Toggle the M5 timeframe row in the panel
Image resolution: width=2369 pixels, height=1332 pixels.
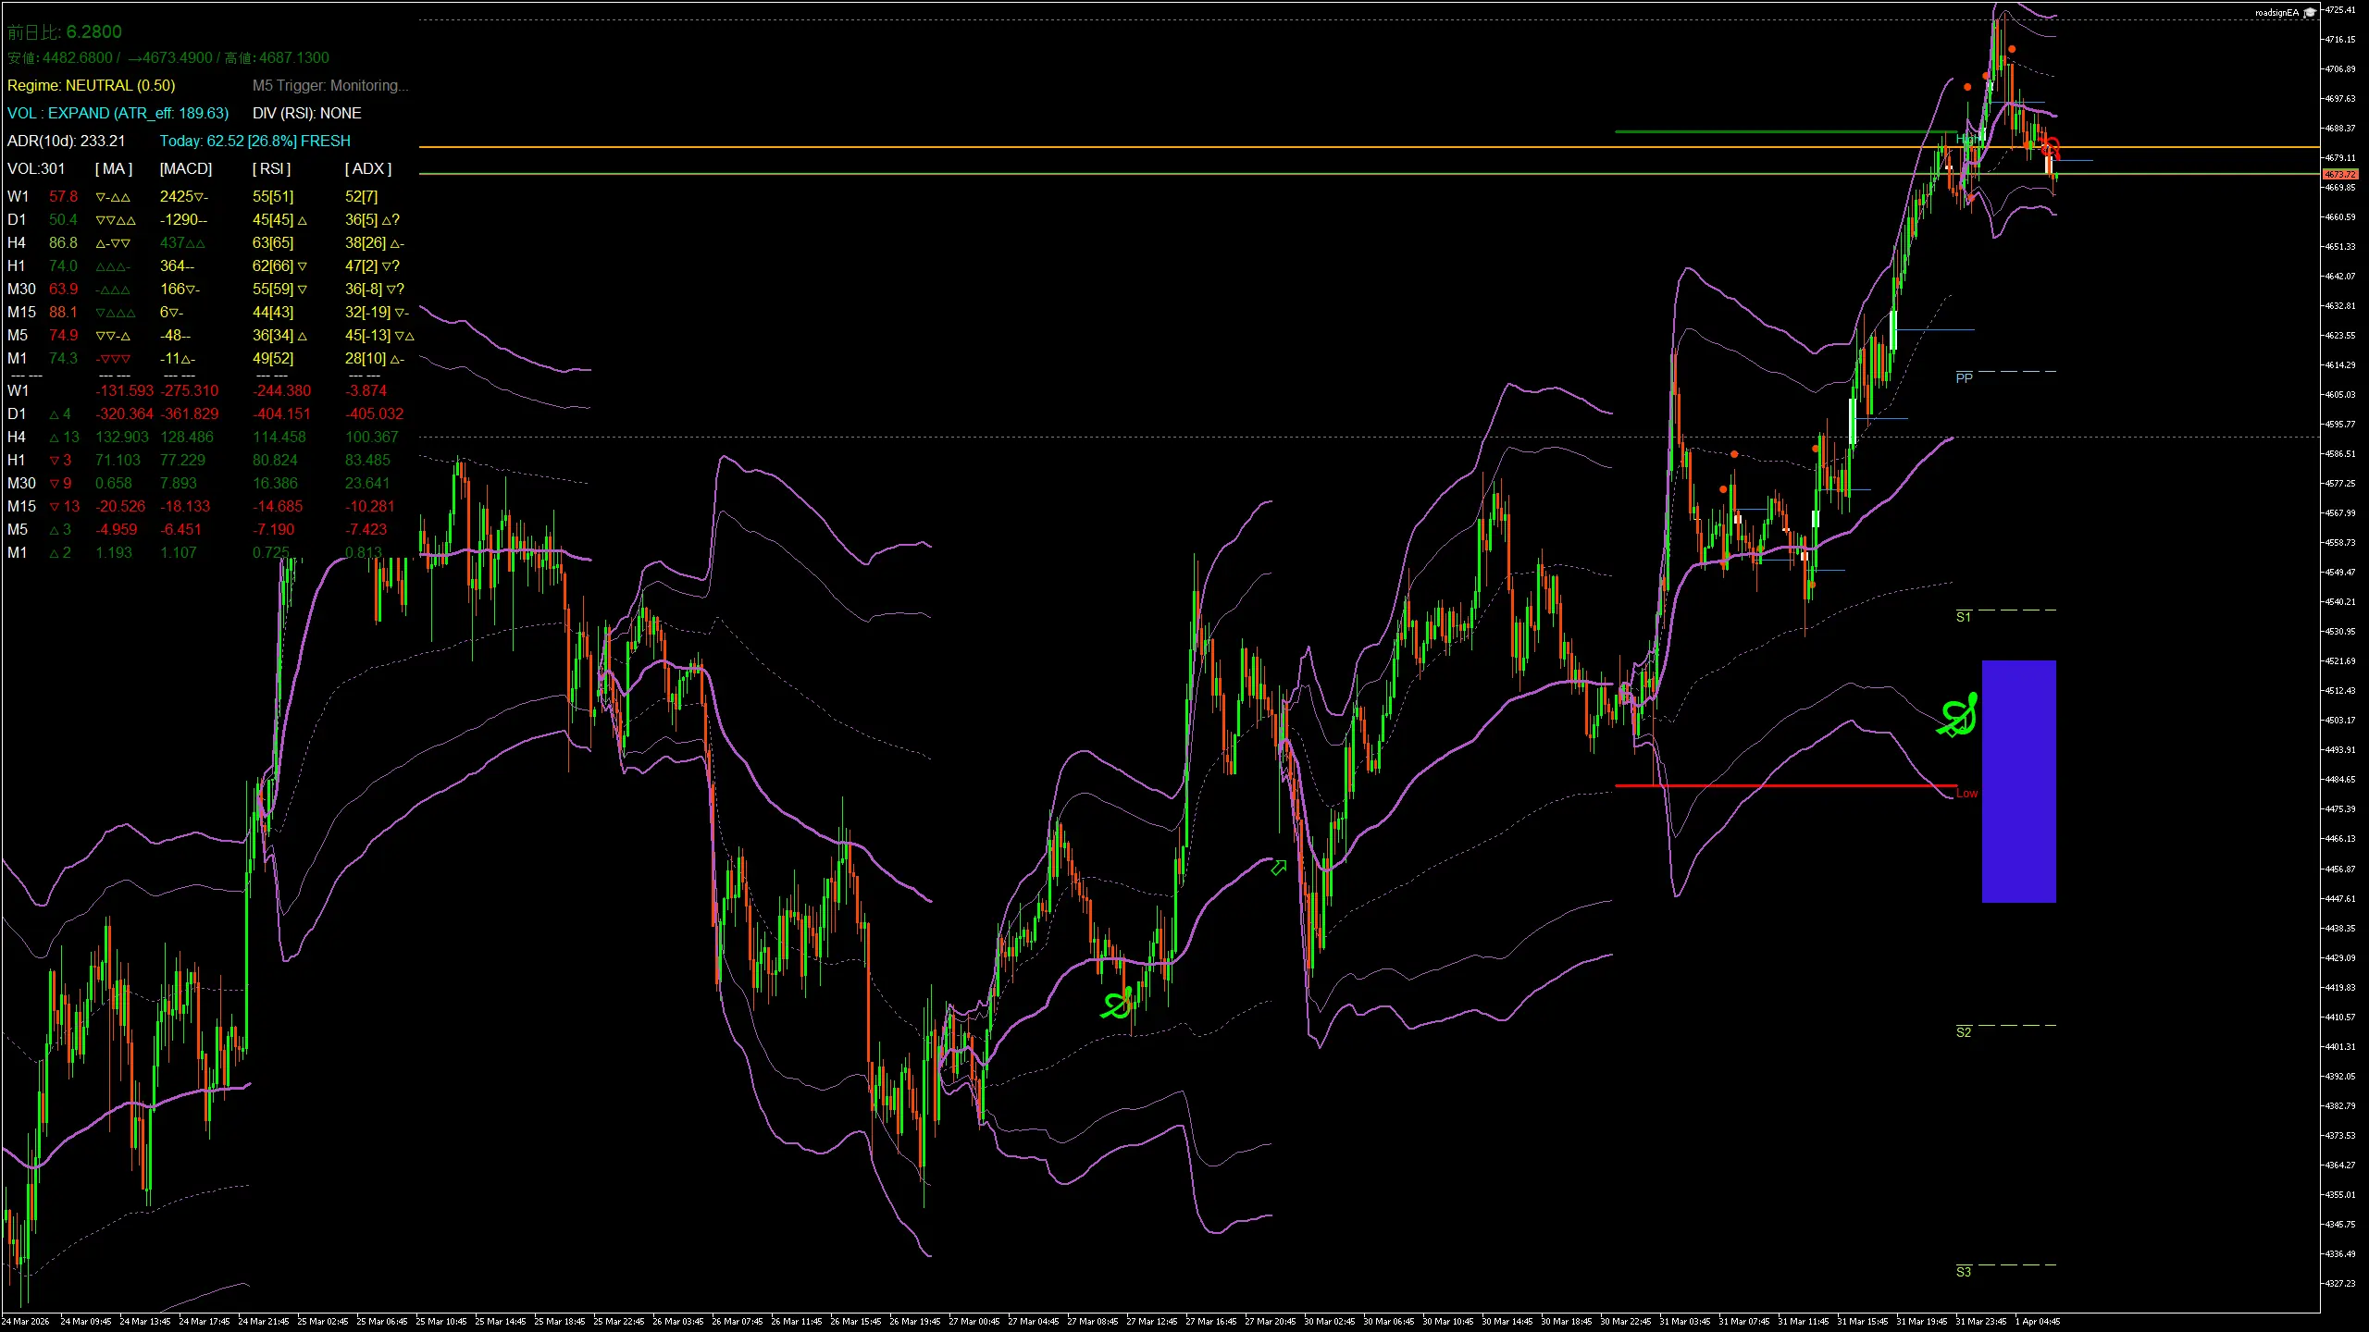(x=17, y=335)
